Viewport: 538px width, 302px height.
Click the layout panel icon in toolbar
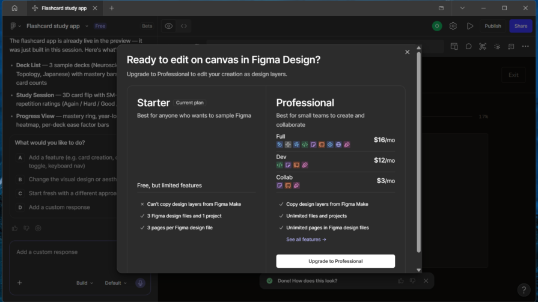click(454, 47)
